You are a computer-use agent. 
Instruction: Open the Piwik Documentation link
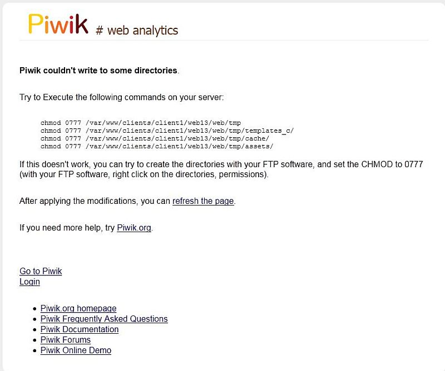coord(80,329)
